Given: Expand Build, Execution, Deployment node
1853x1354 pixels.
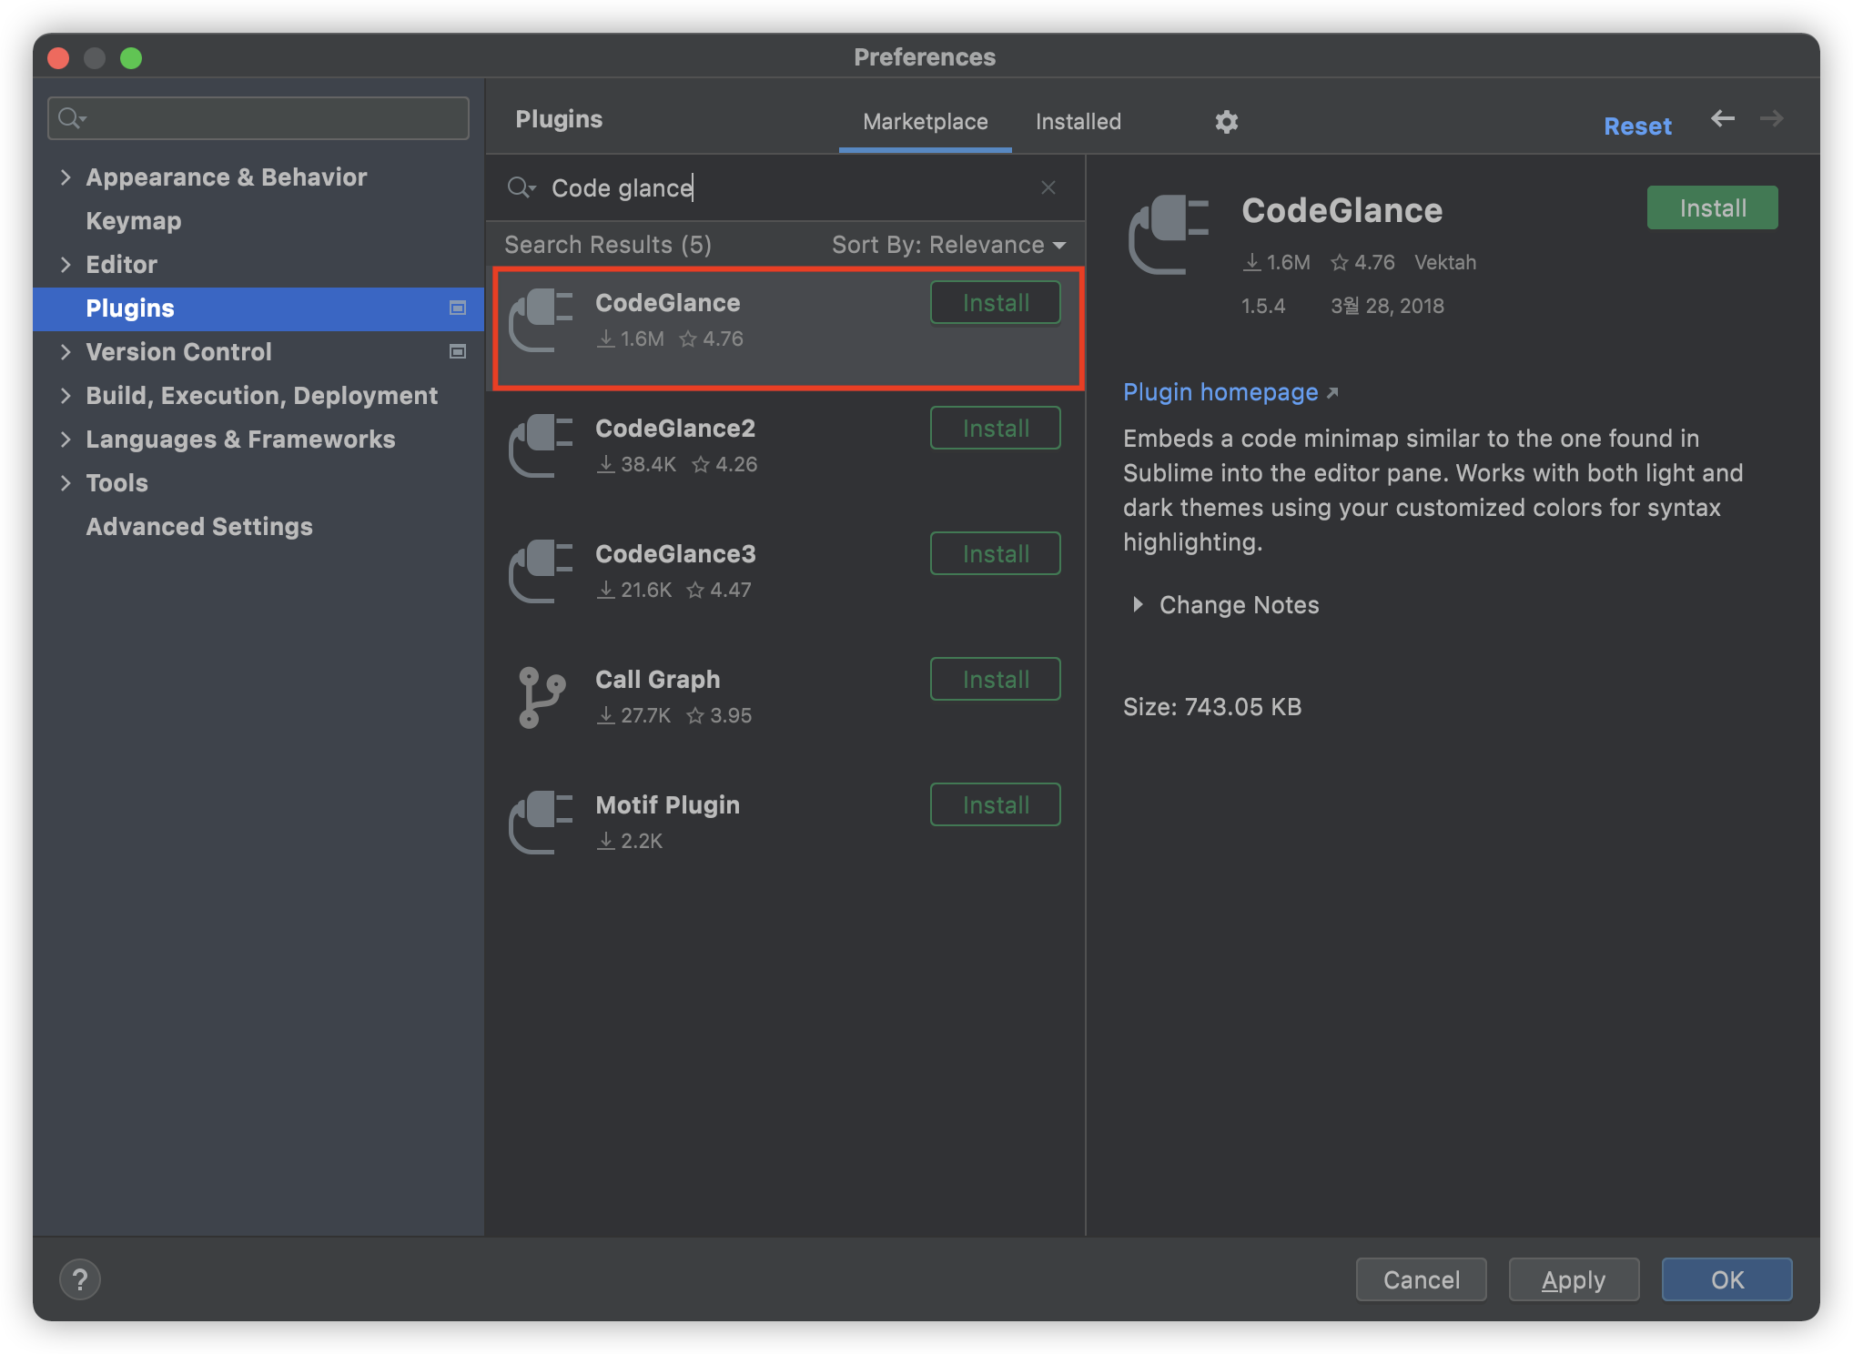Looking at the screenshot, I should 66,396.
